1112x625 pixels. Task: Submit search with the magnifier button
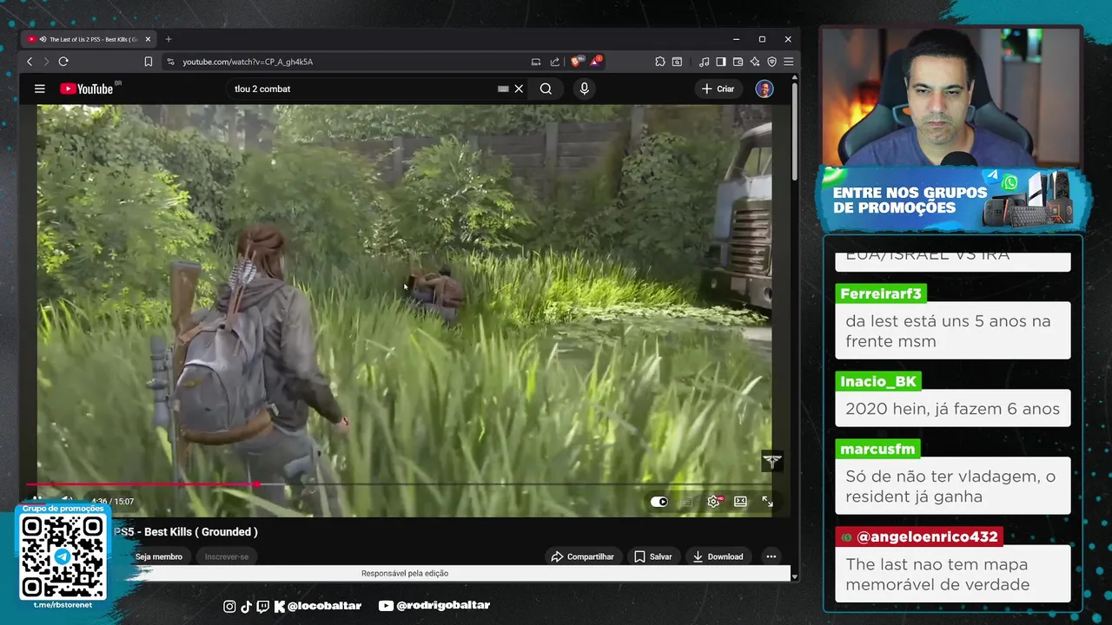[546, 89]
